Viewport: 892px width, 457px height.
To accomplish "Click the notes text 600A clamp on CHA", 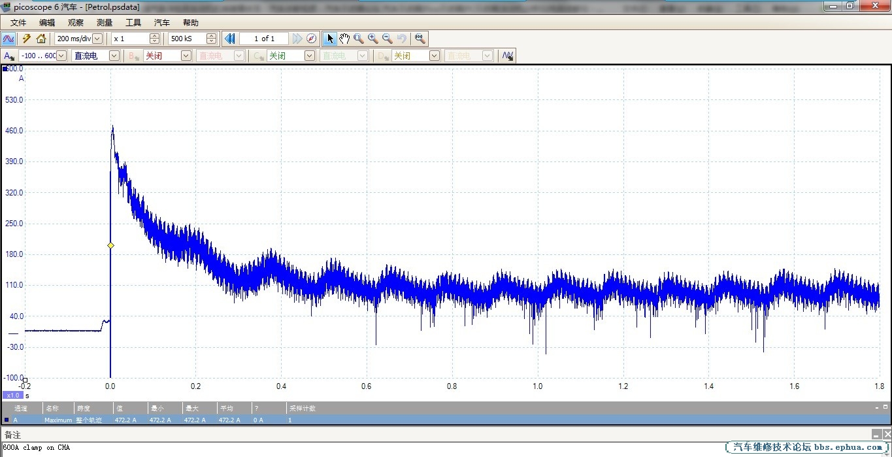I will point(37,448).
